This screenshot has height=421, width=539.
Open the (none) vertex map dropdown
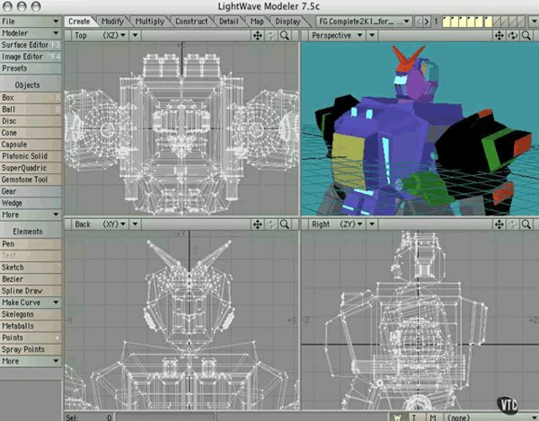pos(492,417)
